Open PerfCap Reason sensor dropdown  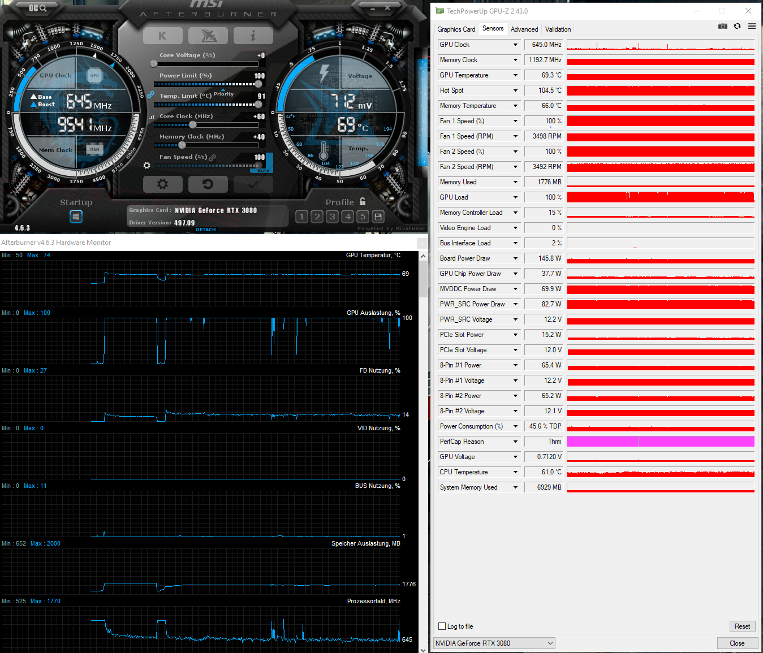click(x=515, y=442)
